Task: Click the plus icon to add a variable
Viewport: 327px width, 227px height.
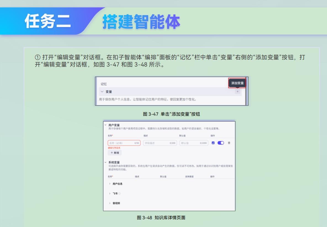Action: point(237,92)
